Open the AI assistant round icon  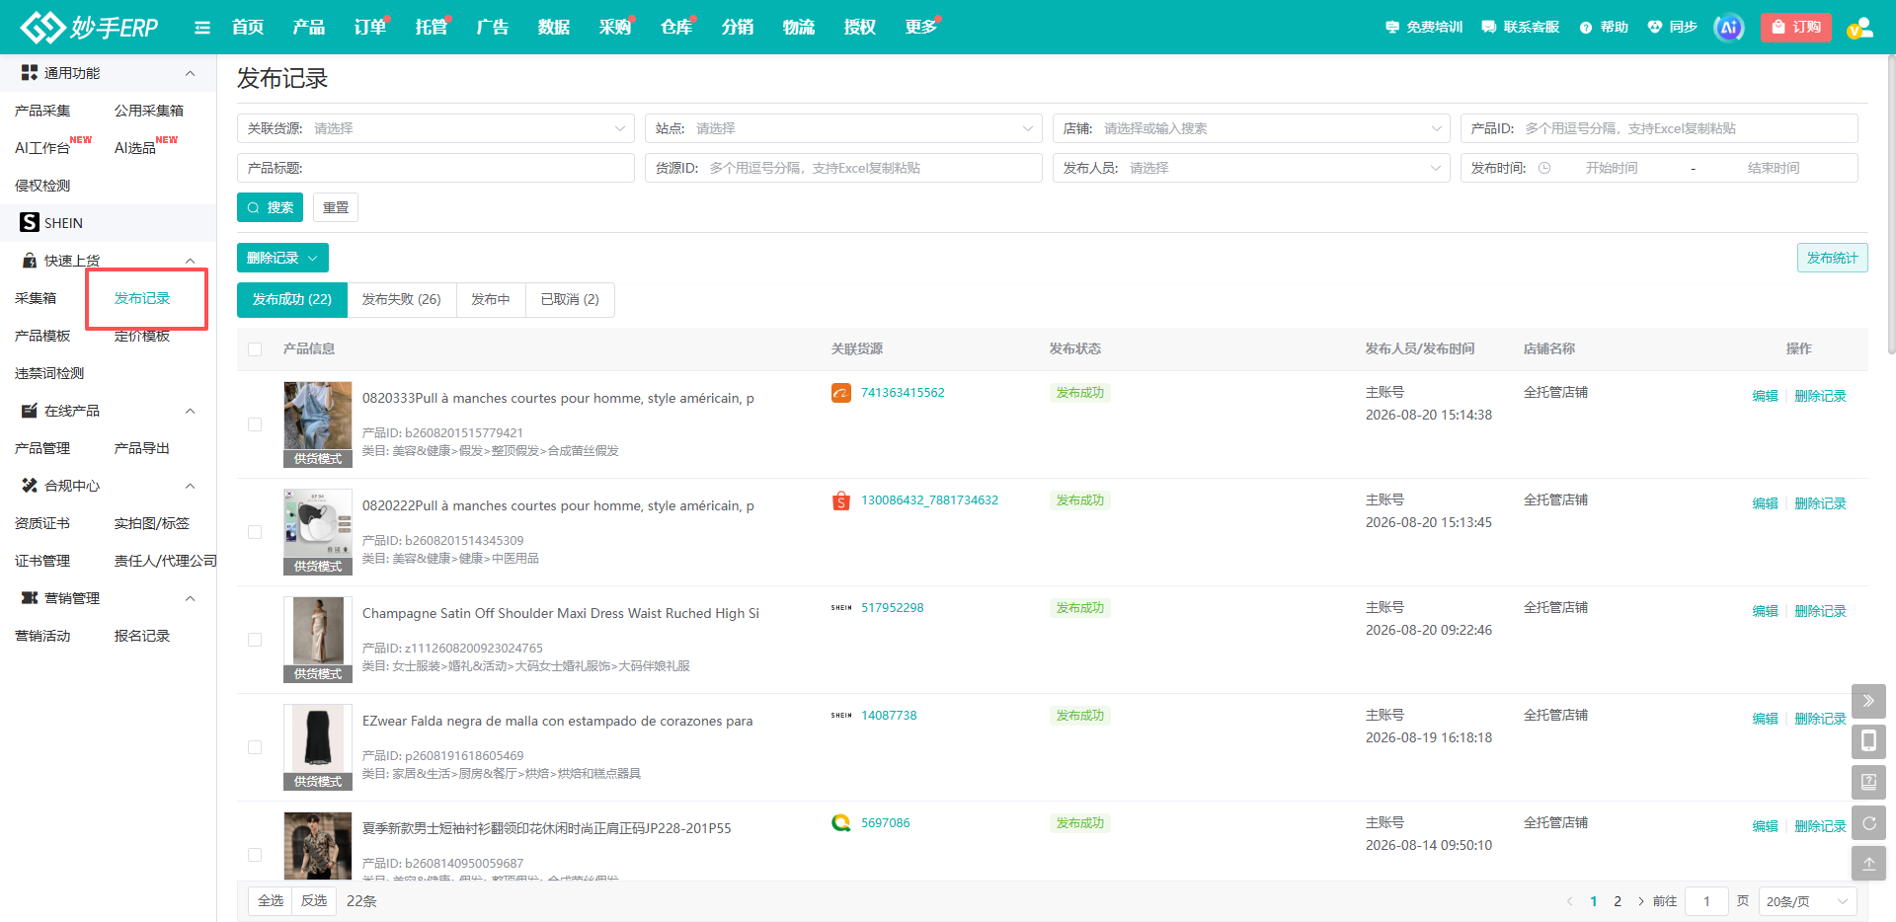tap(1728, 28)
